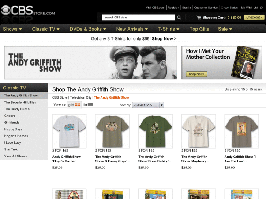Image resolution: width=266 pixels, height=199 pixels.
Task: Open the I Am The Law shirt thumbnail
Action: tap(241, 131)
